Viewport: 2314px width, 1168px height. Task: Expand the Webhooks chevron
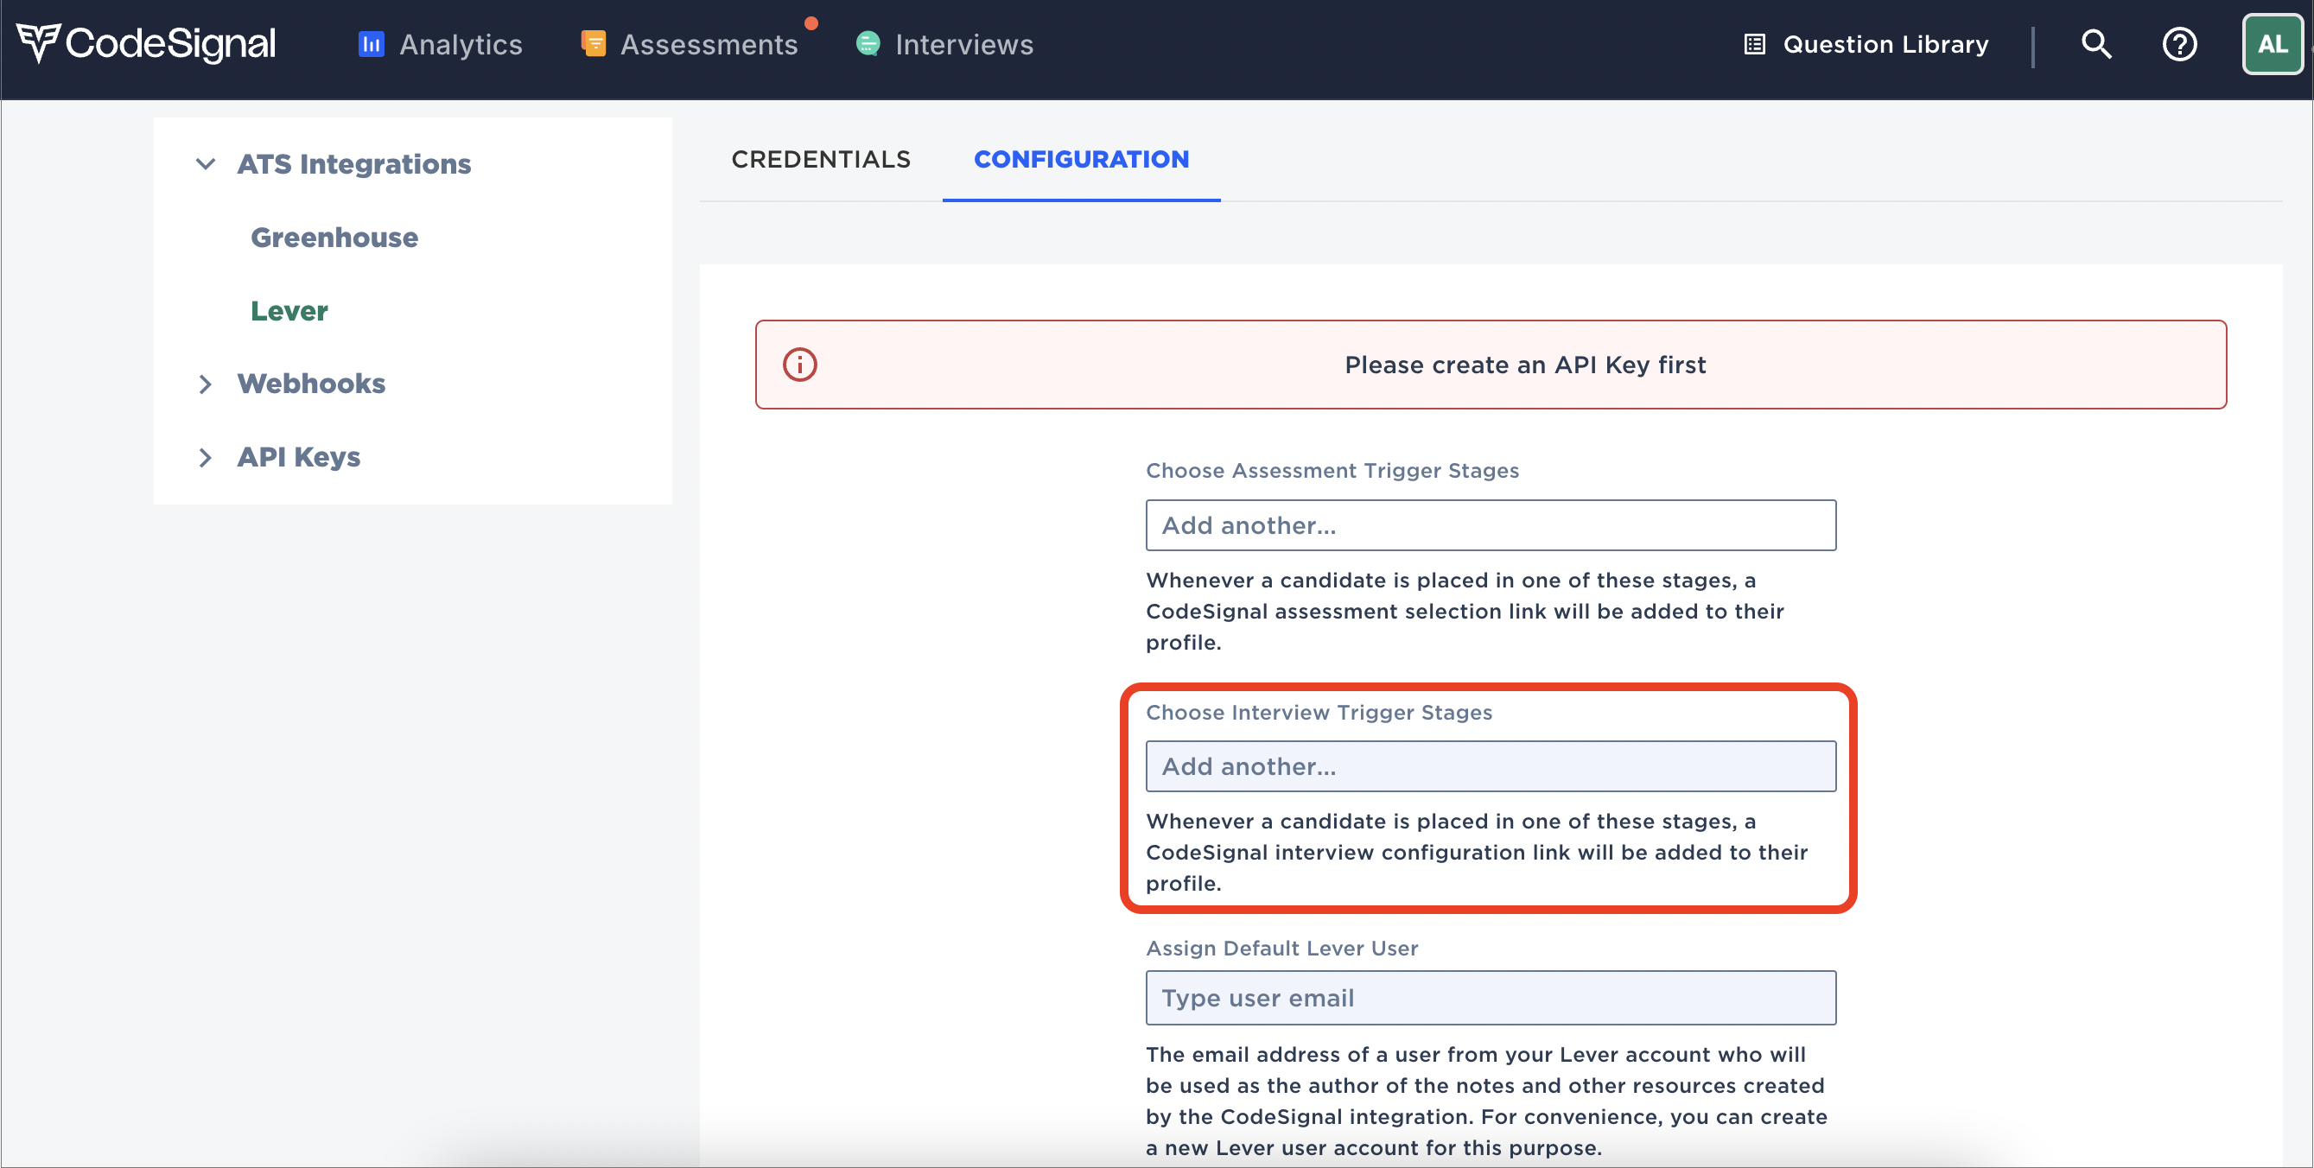tap(206, 384)
